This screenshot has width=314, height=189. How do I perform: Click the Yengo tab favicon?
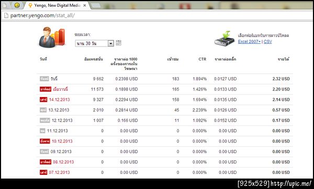point(30,5)
